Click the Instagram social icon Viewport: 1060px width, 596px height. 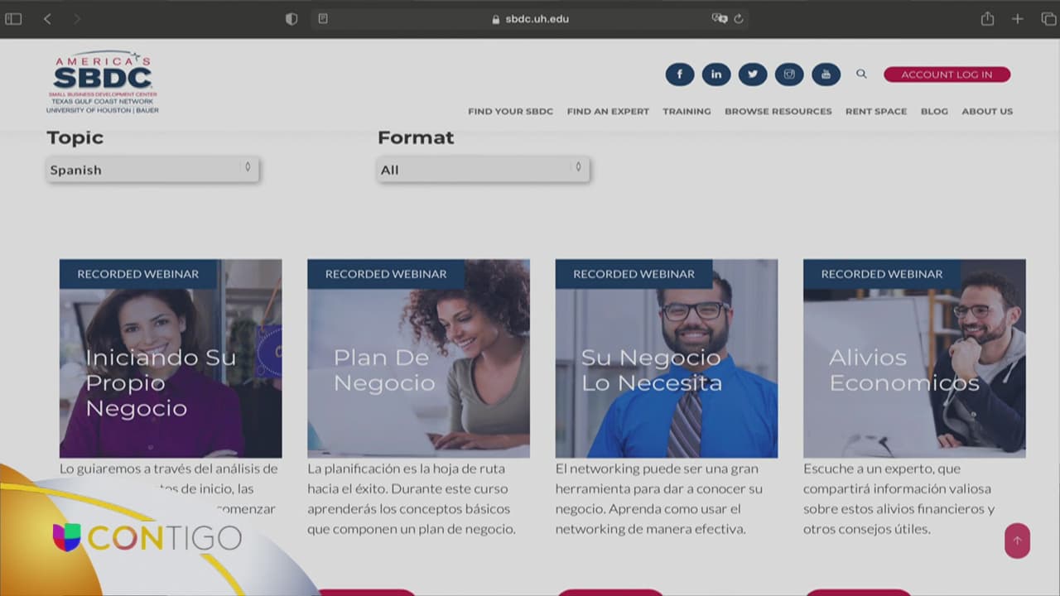point(789,74)
